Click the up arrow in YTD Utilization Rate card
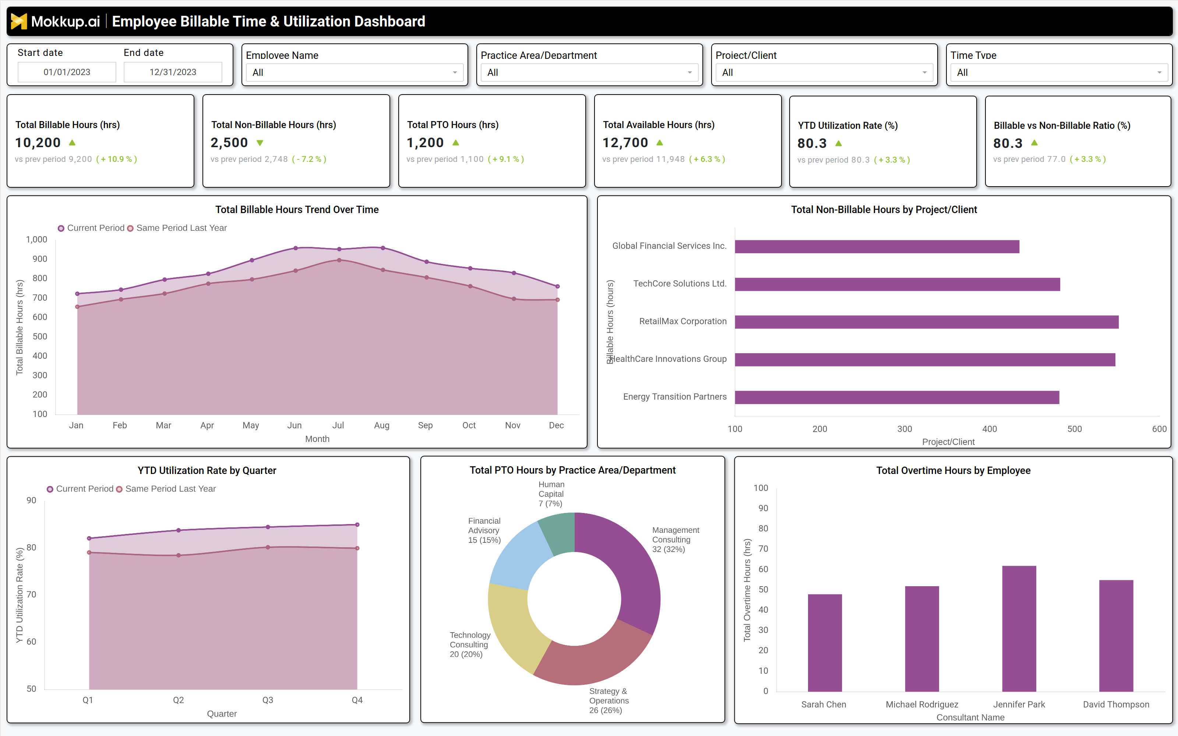The image size is (1178, 736). click(838, 143)
